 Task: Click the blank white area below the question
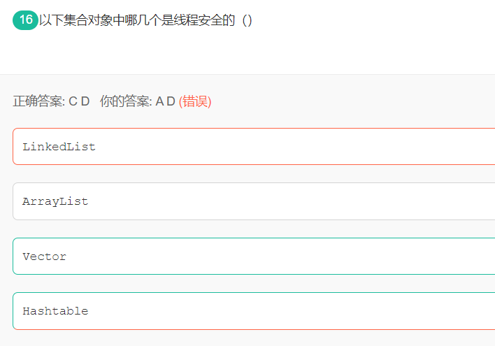(x=247, y=52)
